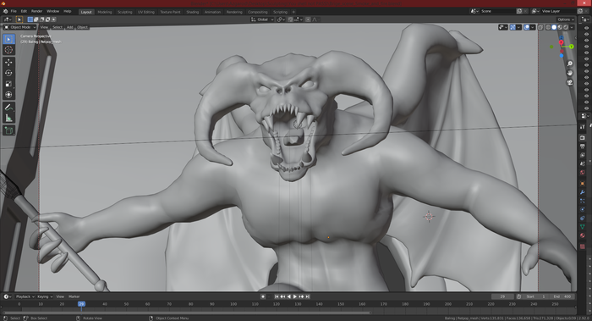Activate the Rotate tool
592x321 pixels.
tap(8, 73)
